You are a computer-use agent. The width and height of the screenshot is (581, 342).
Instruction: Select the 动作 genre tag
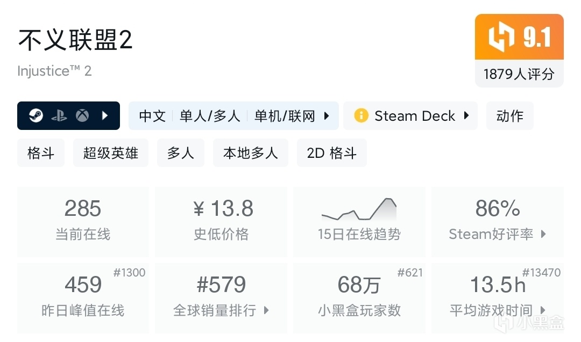[509, 116]
